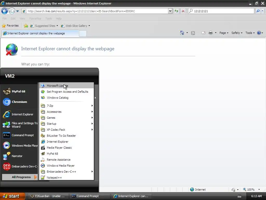Click the address bar URL field
The width and height of the screenshot is (266, 200).
click(x=95, y=11)
